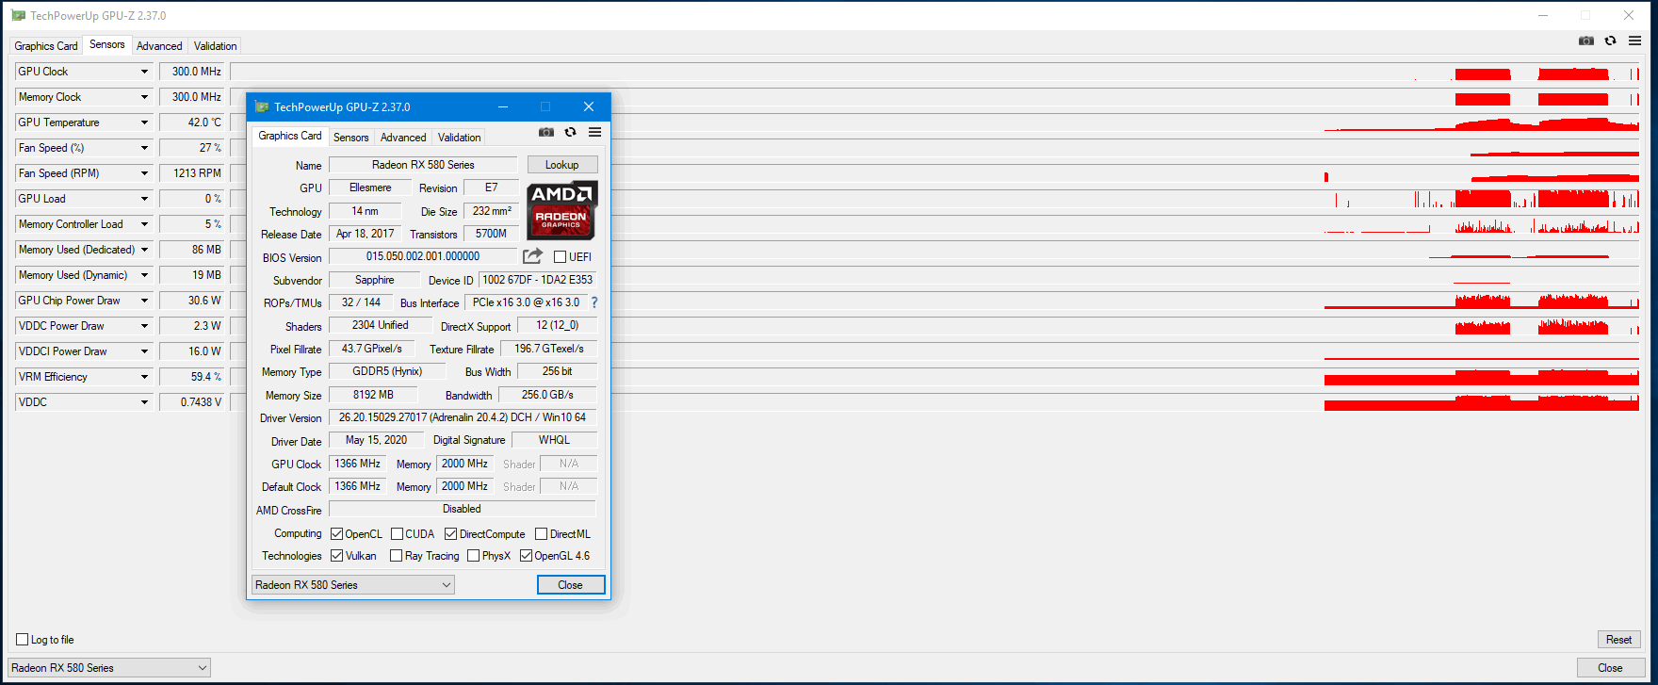Click the 42.0 °C temperature reading

coord(192,122)
